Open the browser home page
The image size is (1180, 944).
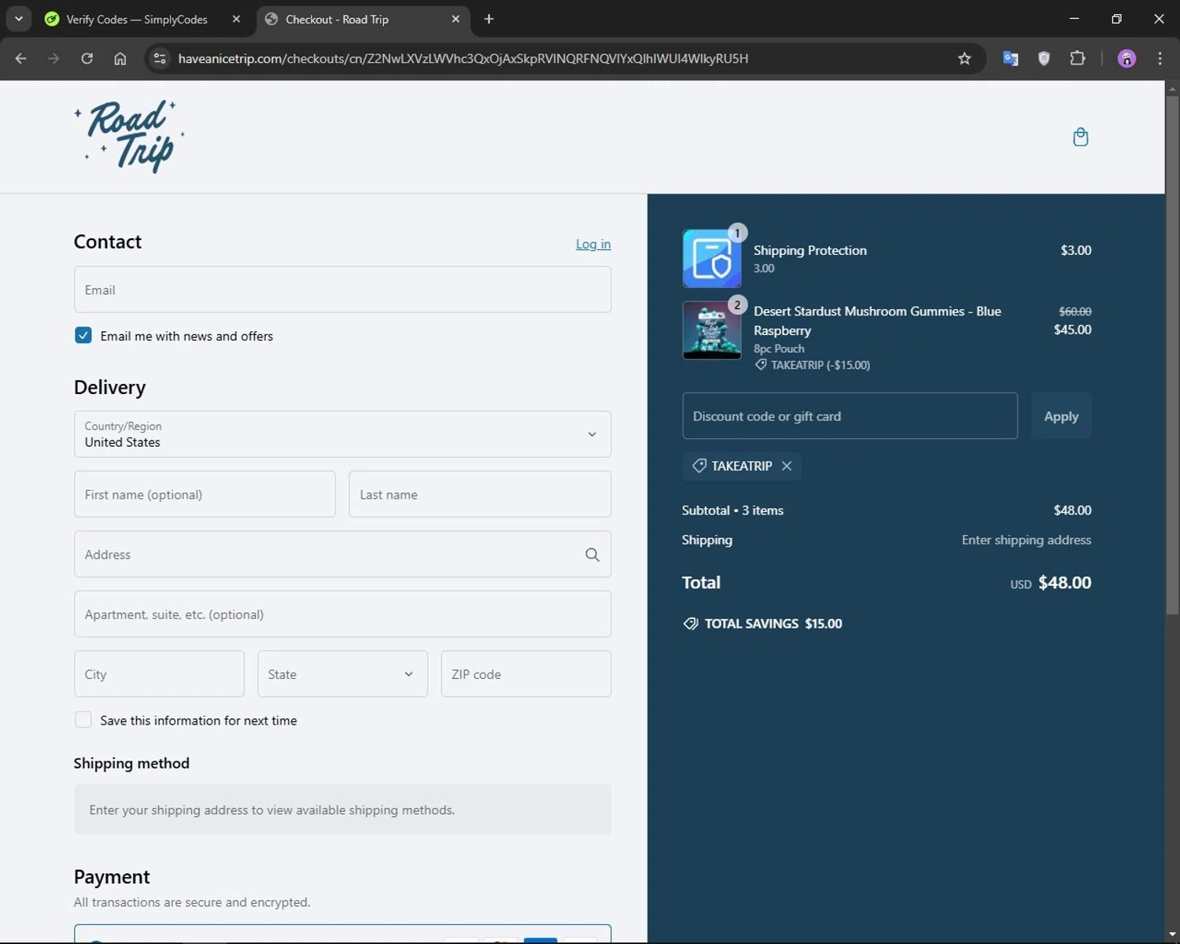point(120,58)
